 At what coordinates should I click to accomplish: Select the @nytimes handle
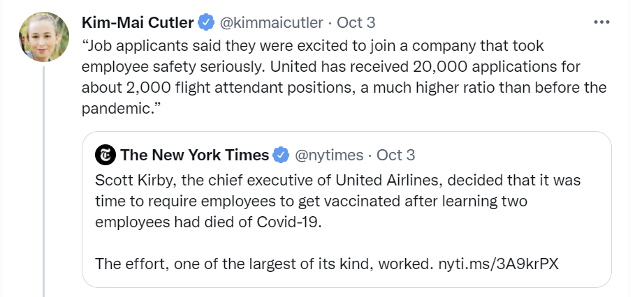[330, 154]
